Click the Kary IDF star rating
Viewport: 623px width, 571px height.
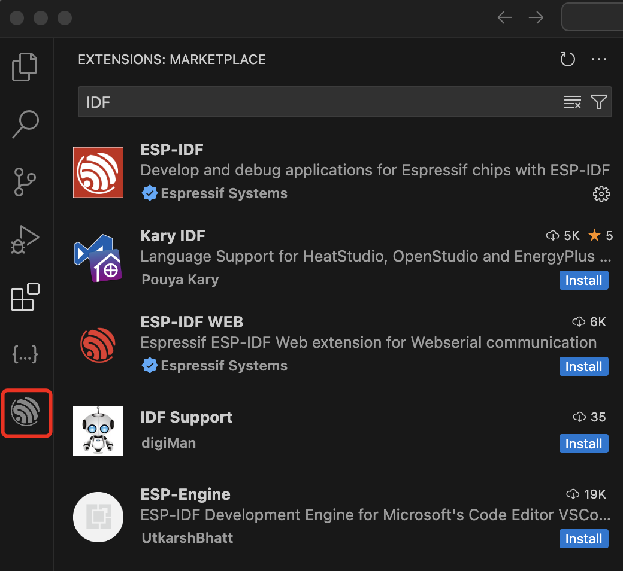(x=601, y=236)
